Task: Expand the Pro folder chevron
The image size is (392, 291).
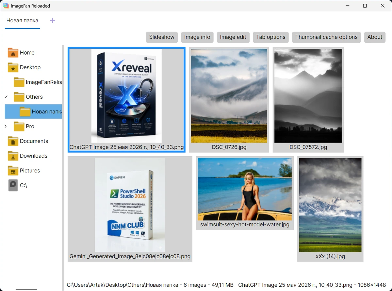Action: (6, 126)
